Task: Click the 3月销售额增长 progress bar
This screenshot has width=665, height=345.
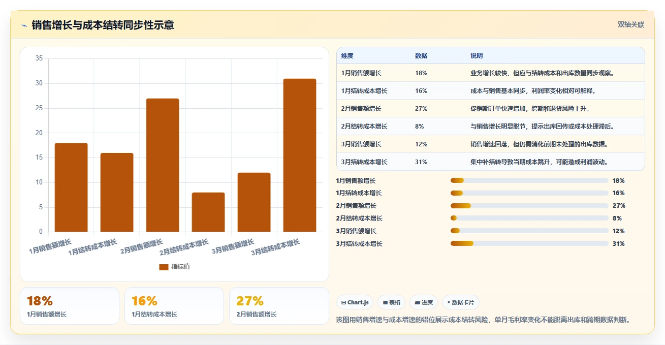Action: (529, 231)
